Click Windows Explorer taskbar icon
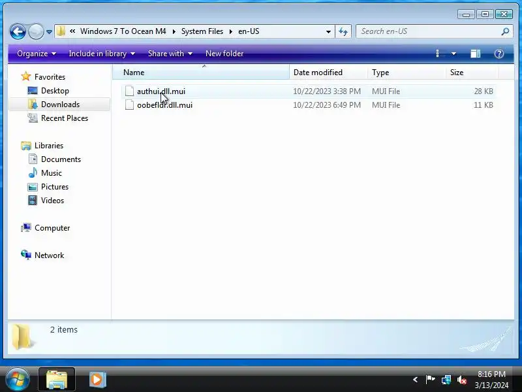The height and width of the screenshot is (392, 522). coord(57,380)
